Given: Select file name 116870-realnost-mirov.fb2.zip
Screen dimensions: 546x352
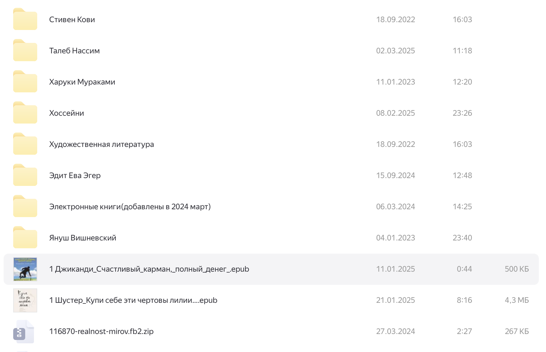Looking at the screenshot, I should point(101,331).
